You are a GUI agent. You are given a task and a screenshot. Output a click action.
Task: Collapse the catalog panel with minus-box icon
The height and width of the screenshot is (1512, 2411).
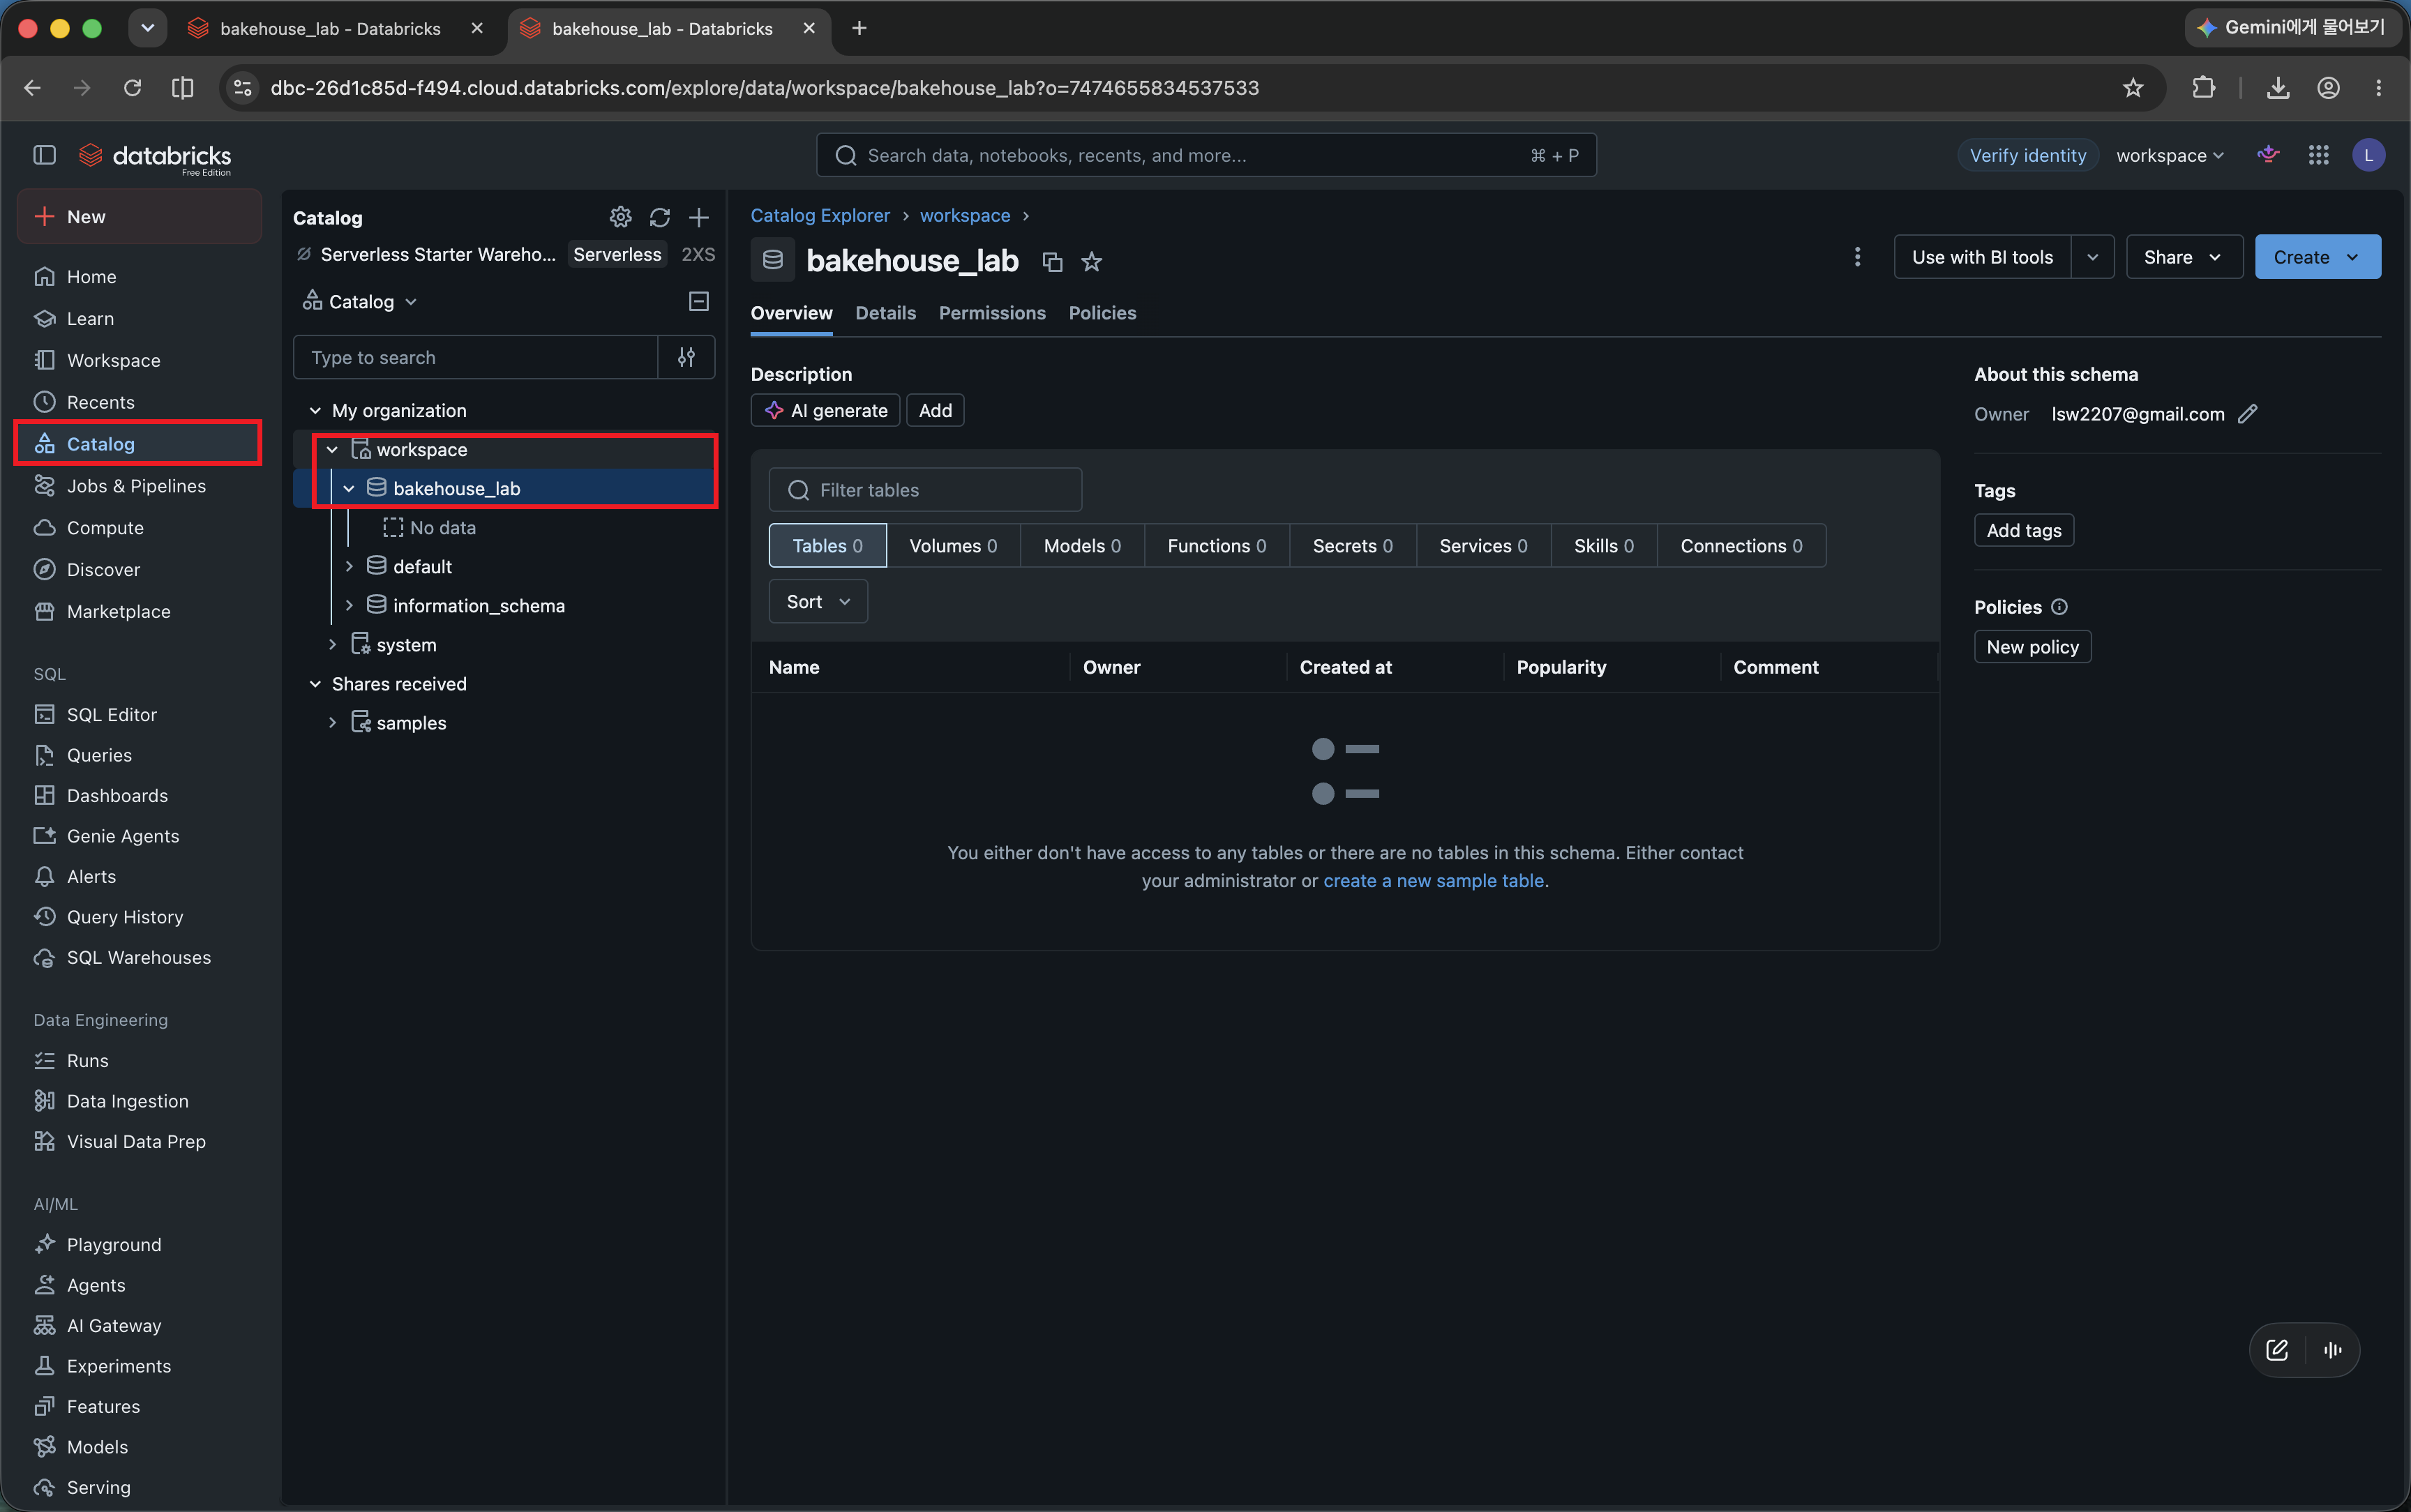(699, 301)
